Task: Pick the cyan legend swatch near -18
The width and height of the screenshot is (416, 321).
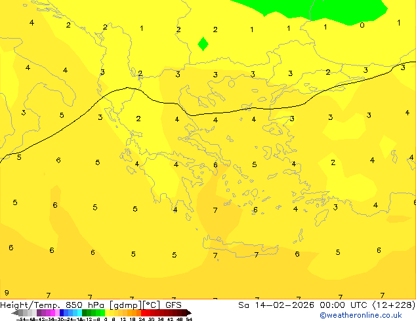Action: [x=79, y=312]
